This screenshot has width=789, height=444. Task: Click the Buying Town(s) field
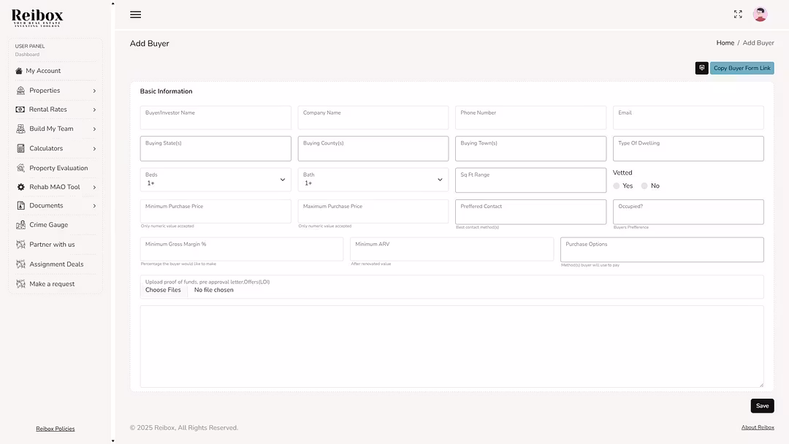[x=530, y=148]
